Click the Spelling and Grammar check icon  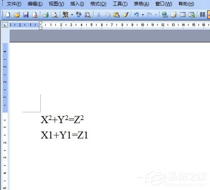(x=79, y=14)
